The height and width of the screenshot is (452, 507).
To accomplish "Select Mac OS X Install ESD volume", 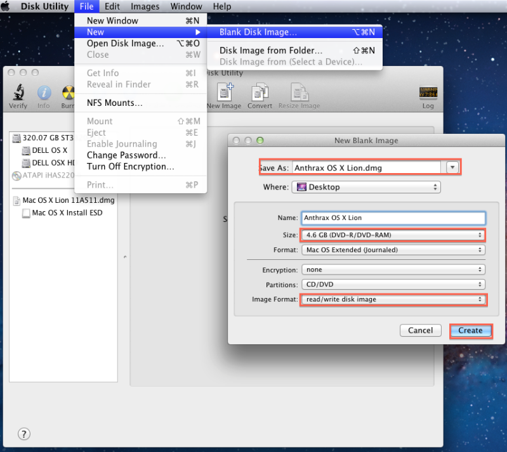I will click(62, 213).
